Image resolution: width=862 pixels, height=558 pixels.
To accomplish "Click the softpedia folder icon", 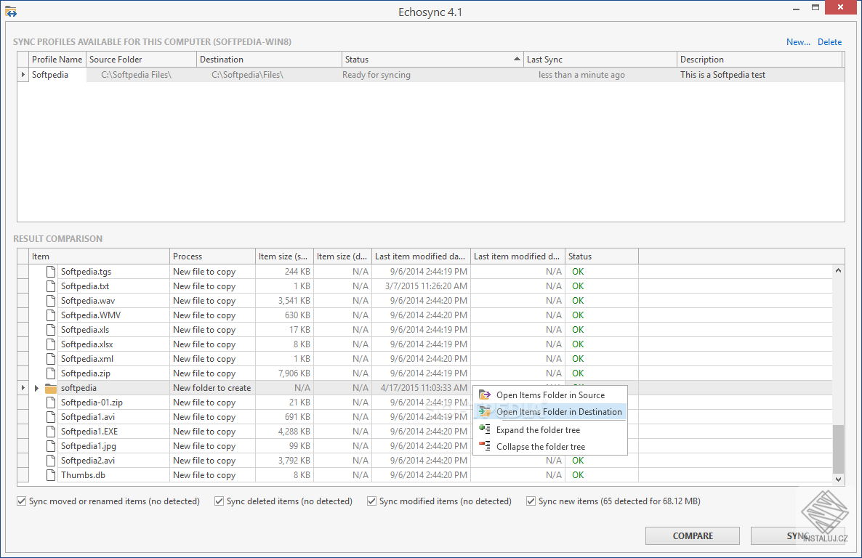I will tap(51, 388).
